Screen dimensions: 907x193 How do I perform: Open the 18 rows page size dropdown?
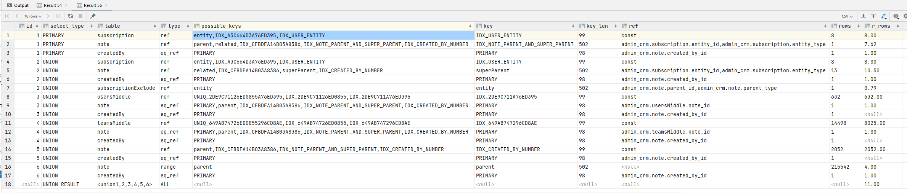point(33,16)
